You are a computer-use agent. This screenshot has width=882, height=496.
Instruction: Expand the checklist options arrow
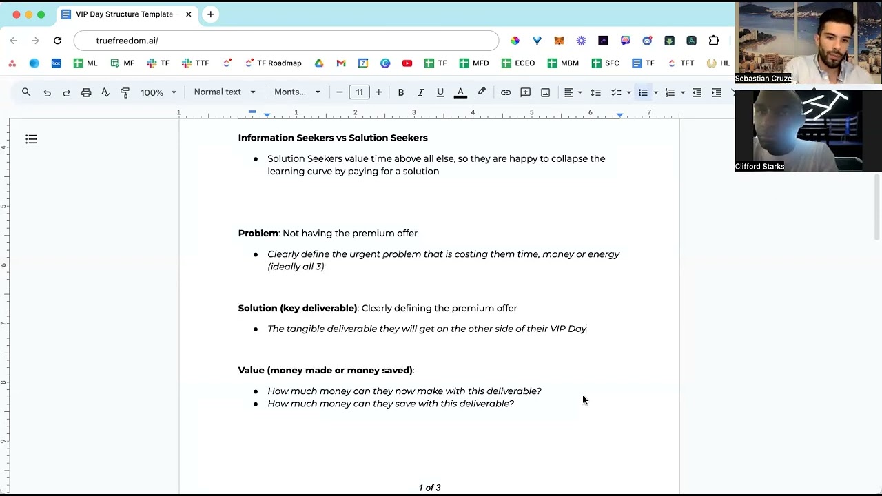click(628, 92)
